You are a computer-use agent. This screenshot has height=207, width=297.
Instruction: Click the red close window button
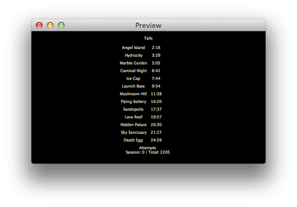39,25
